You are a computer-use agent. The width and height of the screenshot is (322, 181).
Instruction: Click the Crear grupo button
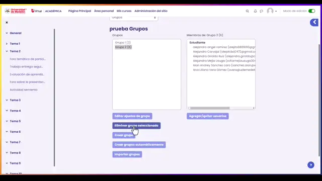click(x=124, y=135)
